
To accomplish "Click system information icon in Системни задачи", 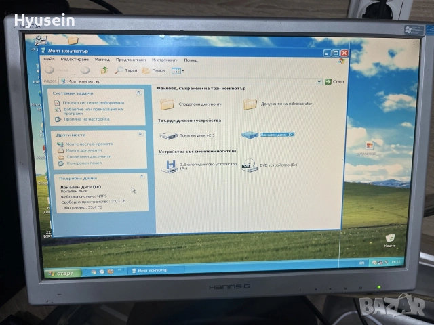I will click(57, 103).
